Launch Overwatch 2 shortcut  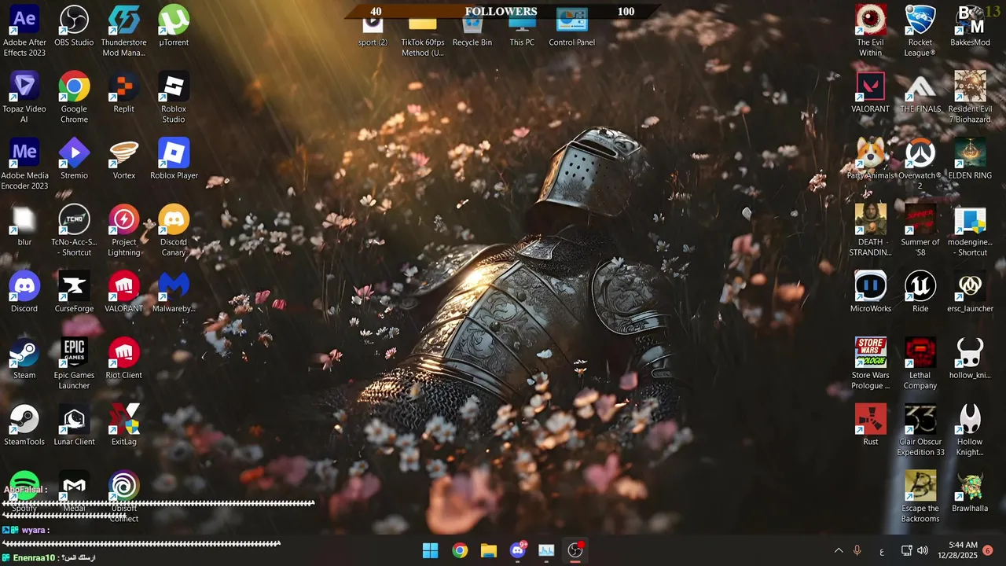point(920,164)
